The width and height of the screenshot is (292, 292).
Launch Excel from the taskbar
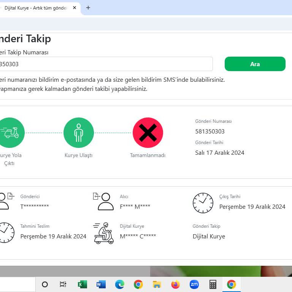[82, 284]
